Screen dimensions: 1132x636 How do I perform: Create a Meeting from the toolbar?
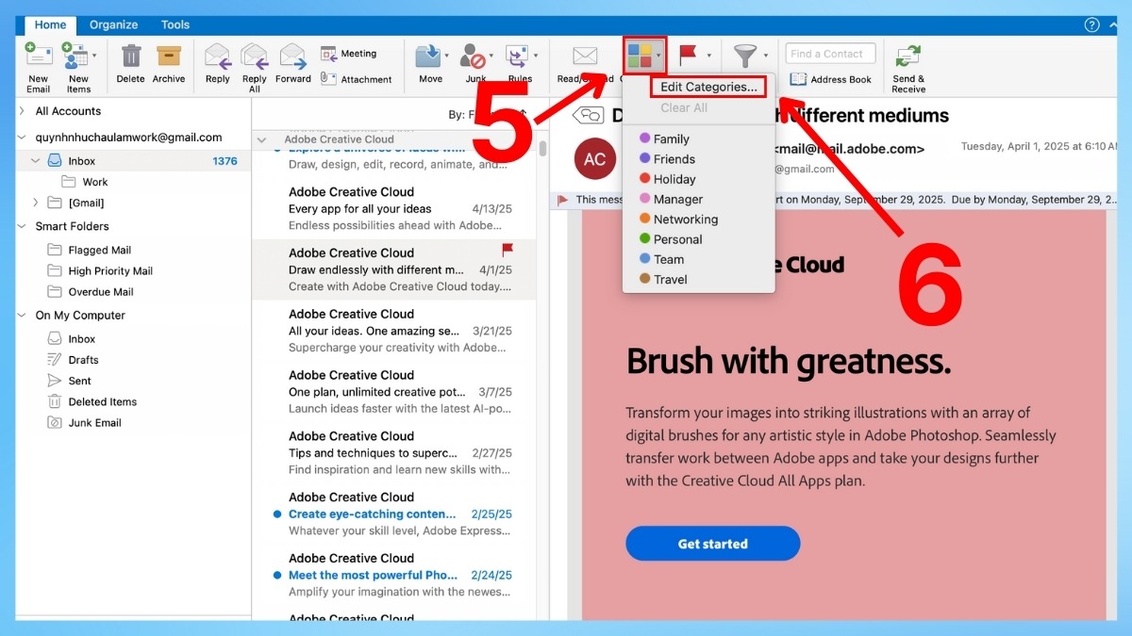348,54
